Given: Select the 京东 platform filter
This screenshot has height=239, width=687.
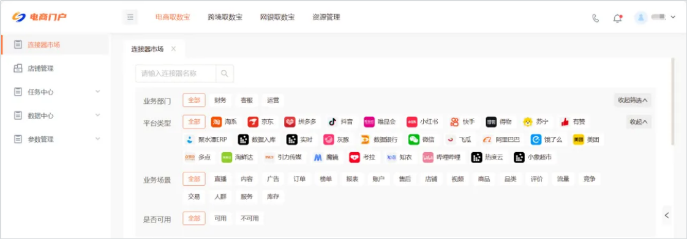Looking at the screenshot, I should point(261,122).
